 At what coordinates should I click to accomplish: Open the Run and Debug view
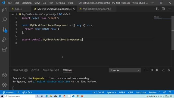(x=4, y=39)
